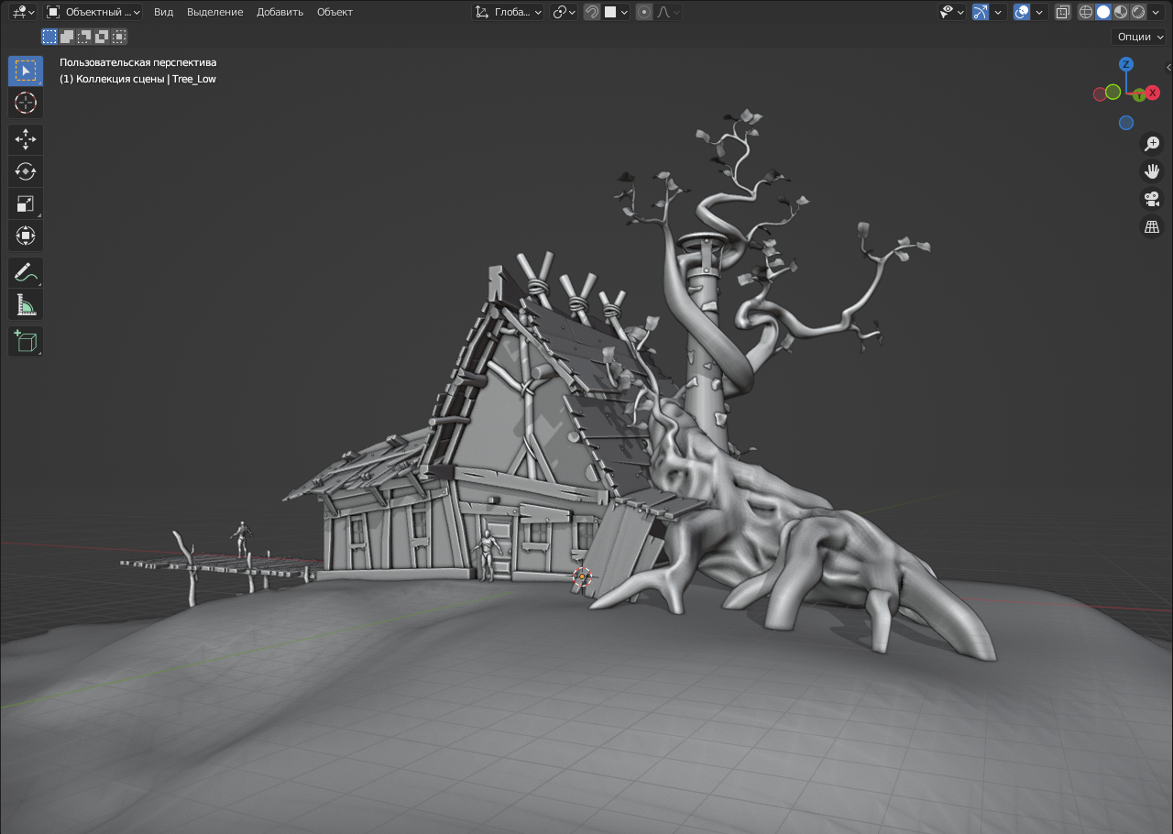
Task: Toggle proportional editing in header
Action: point(644,12)
